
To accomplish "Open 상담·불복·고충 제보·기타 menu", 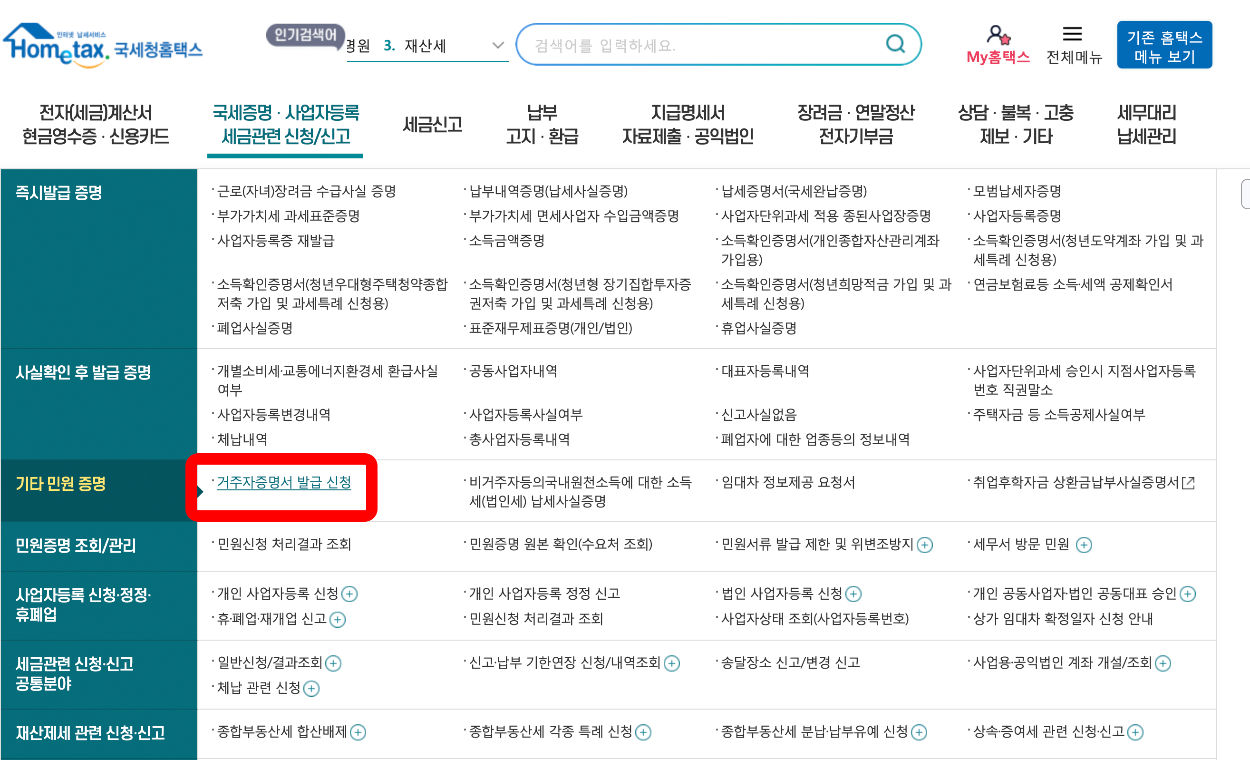I will point(1016,124).
